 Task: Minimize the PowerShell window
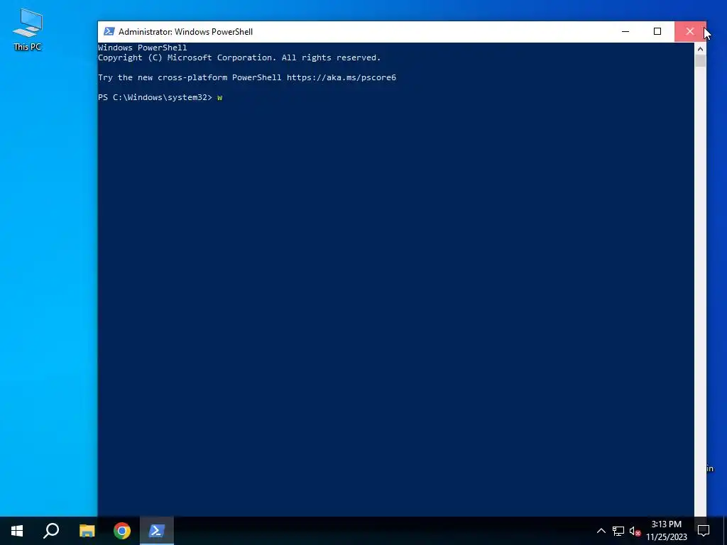[625, 31]
